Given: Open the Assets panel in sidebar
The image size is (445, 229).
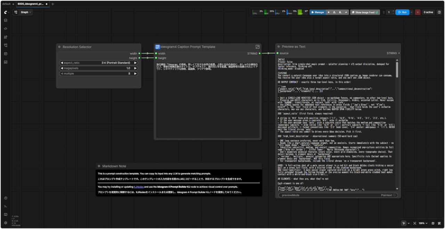Looking at the screenshot, I should tap(6, 20).
